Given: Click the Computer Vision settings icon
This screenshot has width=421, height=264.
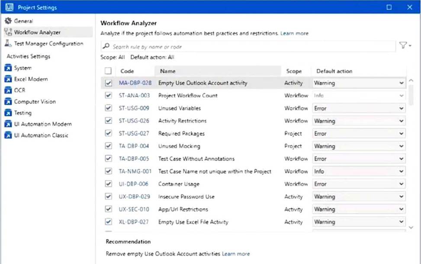Looking at the screenshot, I should (8, 102).
